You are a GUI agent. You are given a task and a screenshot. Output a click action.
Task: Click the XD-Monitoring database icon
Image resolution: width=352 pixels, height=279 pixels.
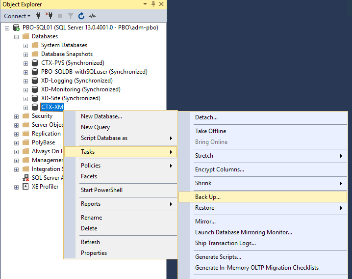coord(35,89)
